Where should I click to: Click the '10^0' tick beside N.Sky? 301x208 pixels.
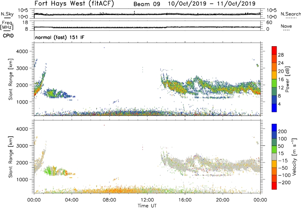(x=23, y=17)
